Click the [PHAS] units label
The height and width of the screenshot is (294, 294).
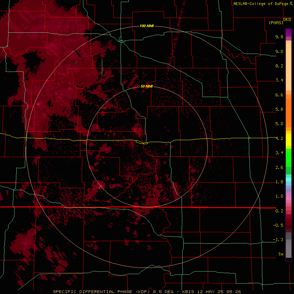(x=276, y=23)
